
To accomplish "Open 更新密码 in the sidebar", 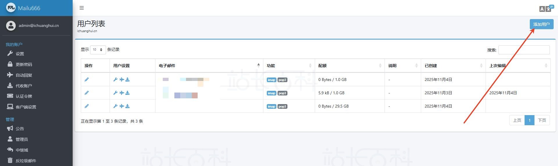I will tap(24, 64).
